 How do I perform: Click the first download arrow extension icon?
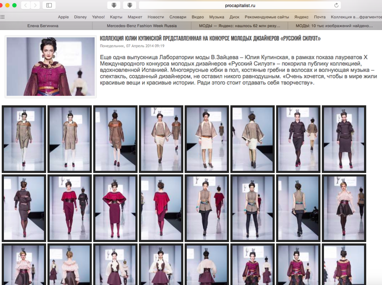tap(114, 5)
